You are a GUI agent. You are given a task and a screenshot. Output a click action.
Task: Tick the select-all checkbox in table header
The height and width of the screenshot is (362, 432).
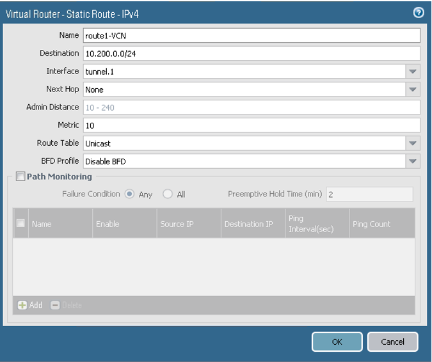tap(20, 223)
